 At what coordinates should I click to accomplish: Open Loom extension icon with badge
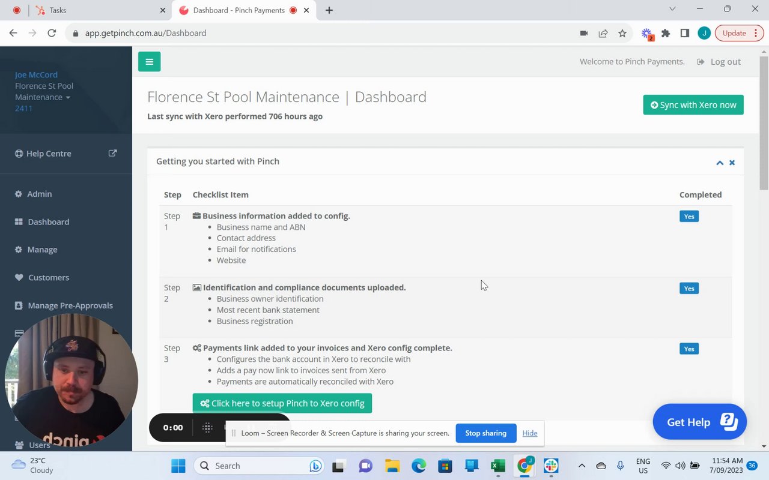pos(646,34)
